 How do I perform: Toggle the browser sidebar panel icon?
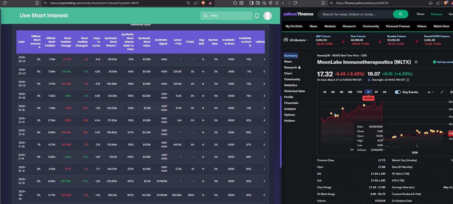pos(251,3)
